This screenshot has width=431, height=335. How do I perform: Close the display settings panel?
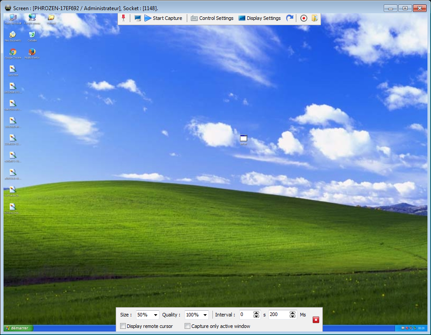[x=316, y=320]
